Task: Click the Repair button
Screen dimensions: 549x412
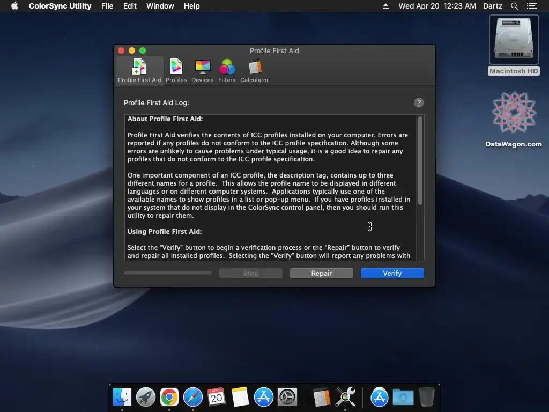Action: point(322,273)
